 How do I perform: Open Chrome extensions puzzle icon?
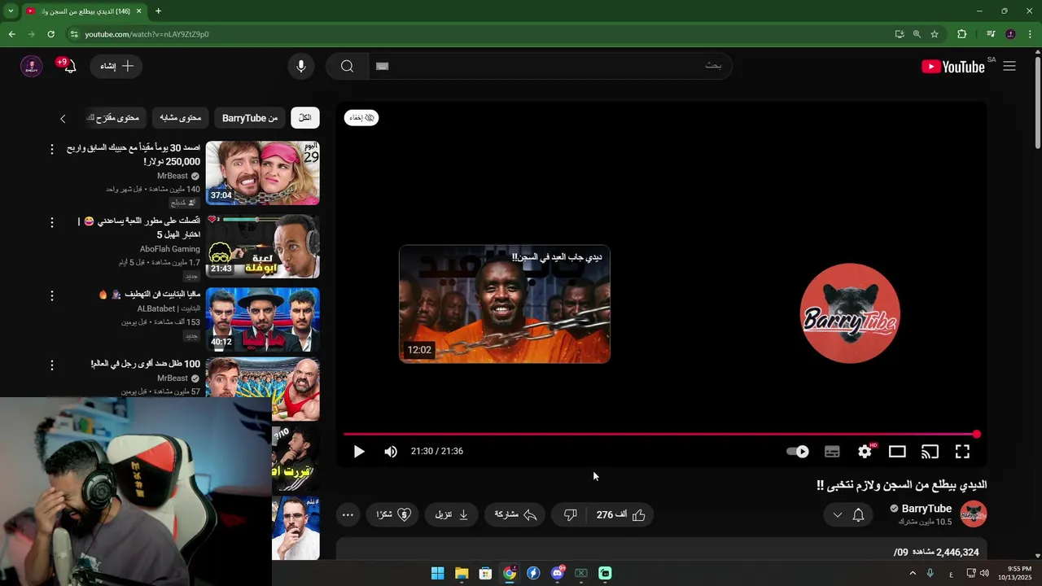961,34
